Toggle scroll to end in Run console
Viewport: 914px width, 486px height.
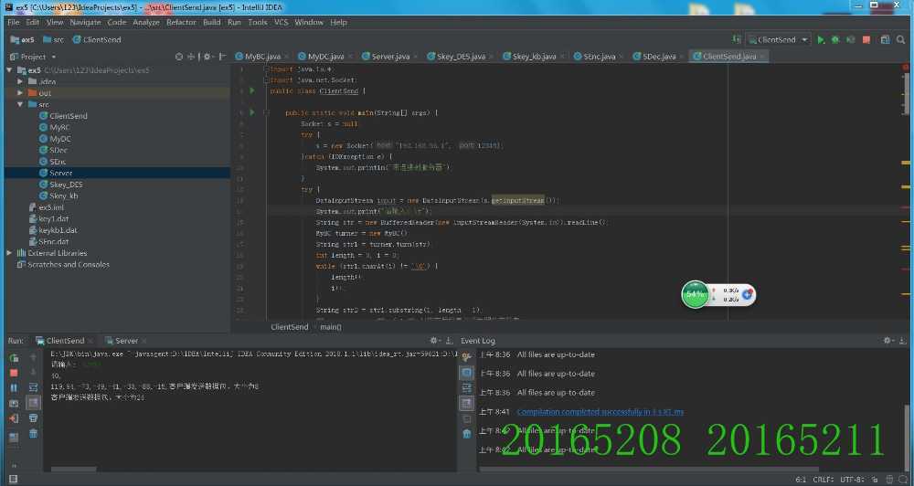pos(33,403)
